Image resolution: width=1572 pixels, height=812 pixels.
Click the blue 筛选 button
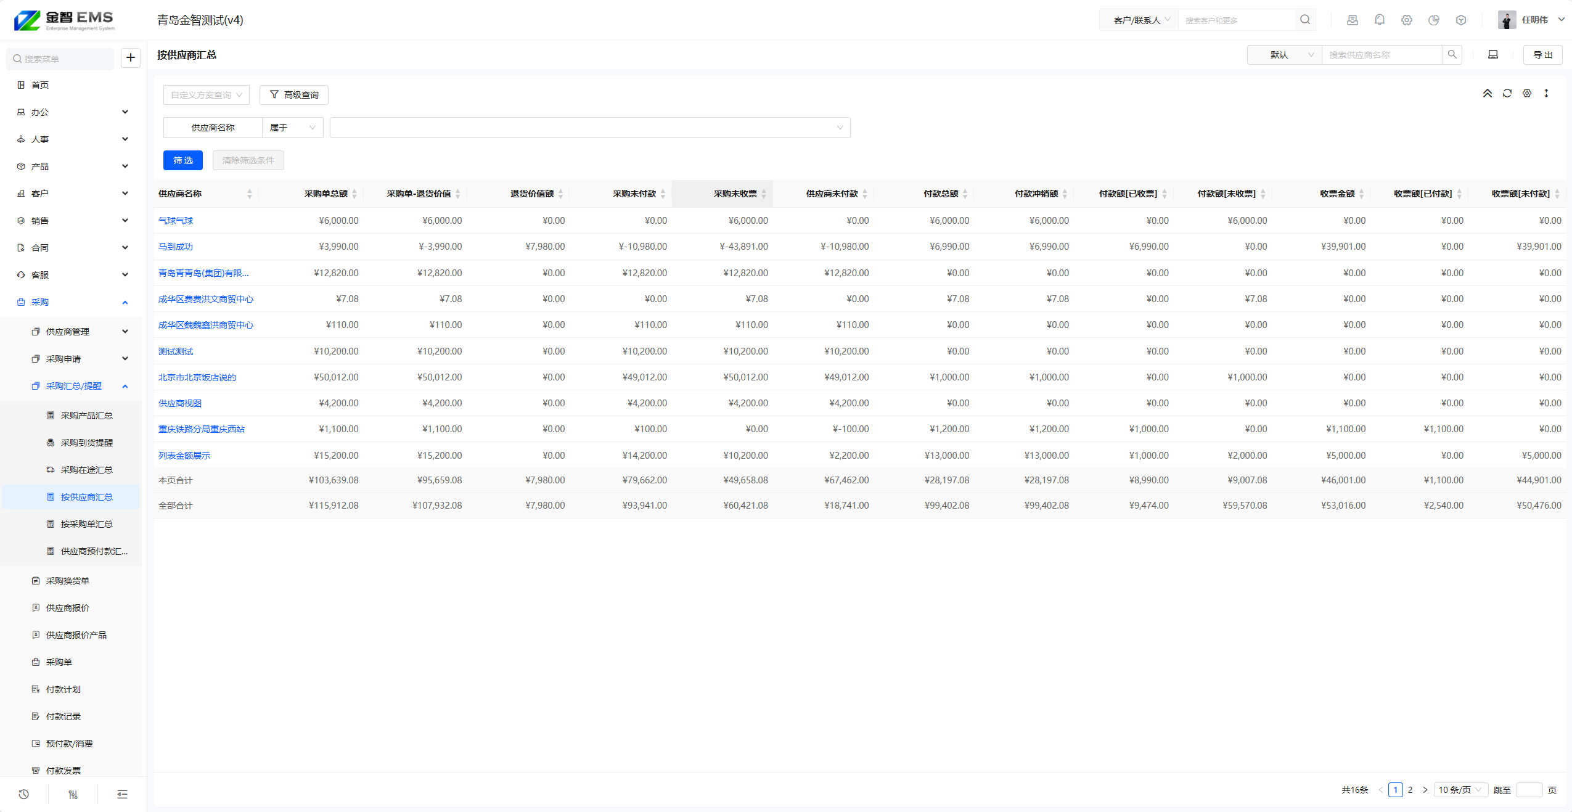coord(182,160)
